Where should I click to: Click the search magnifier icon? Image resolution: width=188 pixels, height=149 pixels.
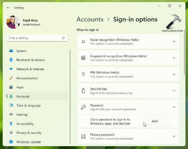[x=63, y=38]
